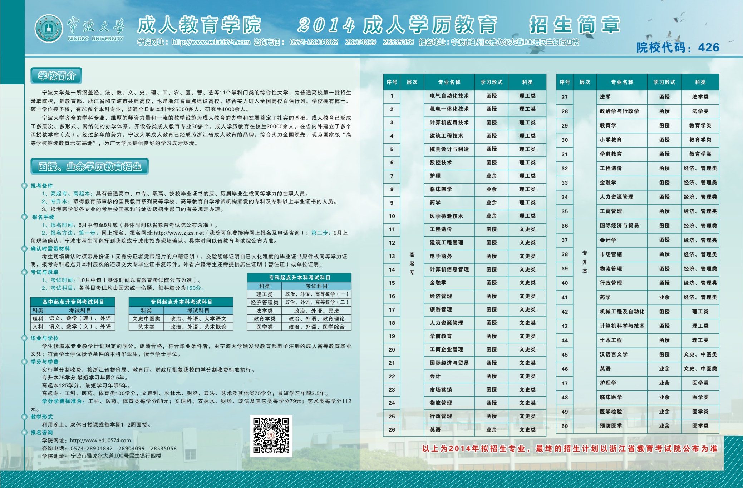The width and height of the screenshot is (743, 488).
Task: Click the bullet icon beside 毕业与学位
Action: [24, 338]
